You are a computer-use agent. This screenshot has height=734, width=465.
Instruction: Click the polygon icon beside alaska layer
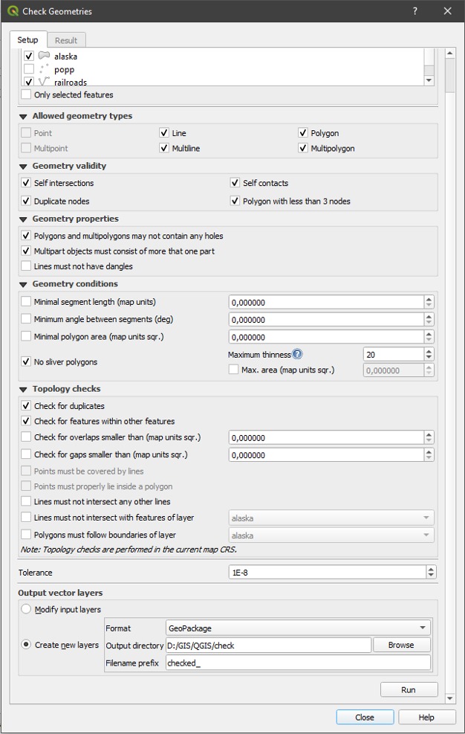pos(43,56)
